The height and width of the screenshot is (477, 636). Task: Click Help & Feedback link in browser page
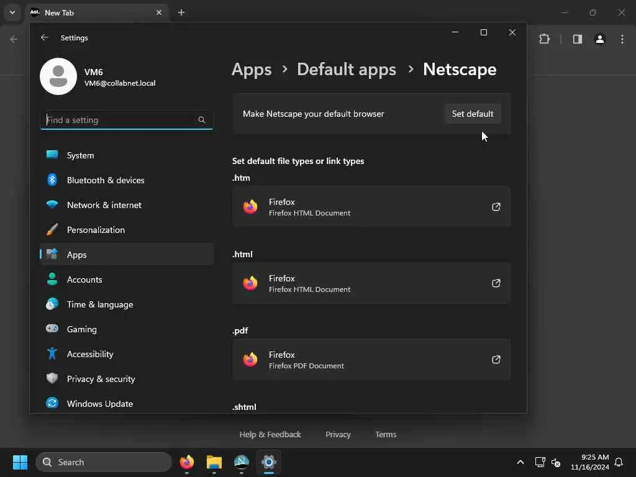270,434
